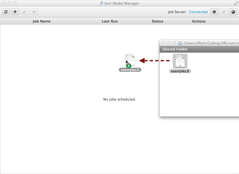This screenshot has height=174, width=239.
Task: Click the green plus badge on examples.R
Action: point(128,66)
